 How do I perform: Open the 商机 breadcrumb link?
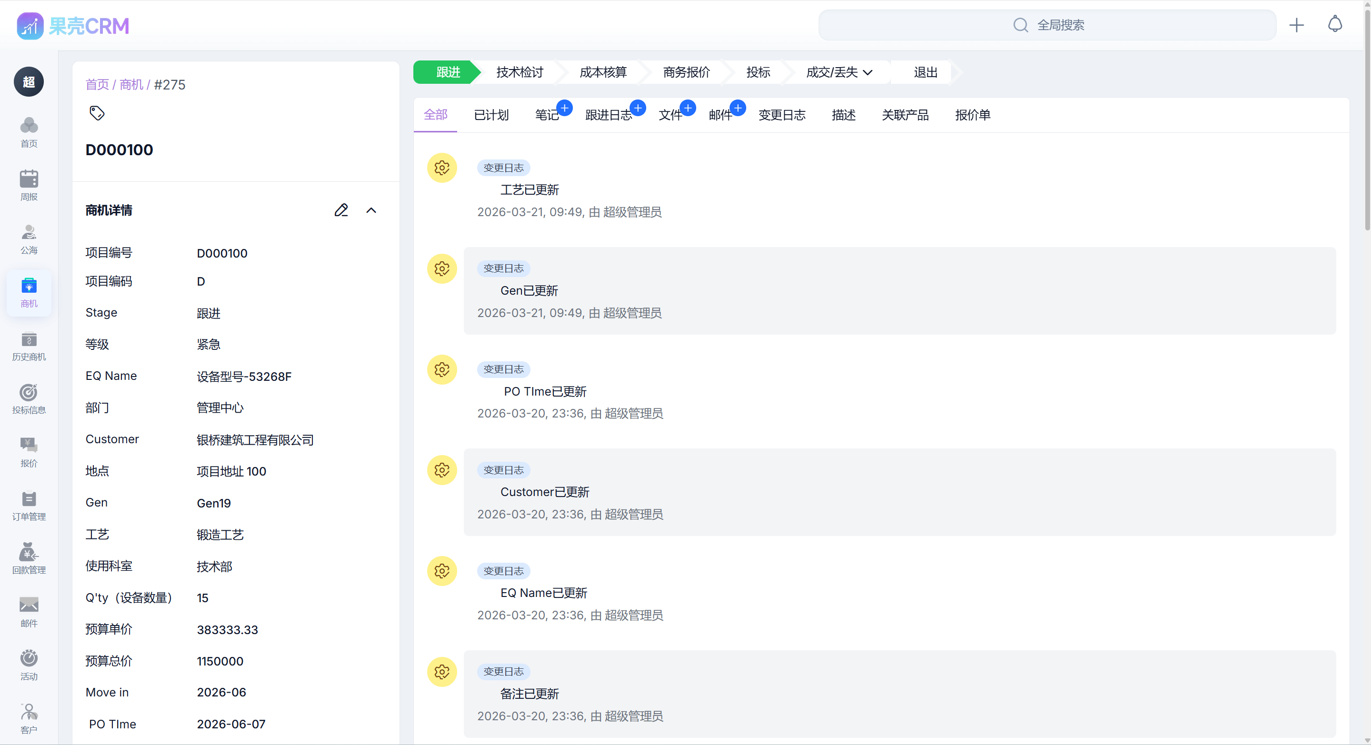pos(130,84)
